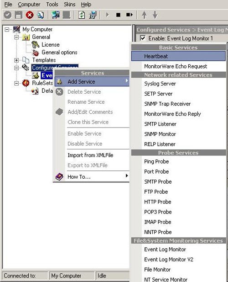Image resolution: width=228 pixels, height=282 pixels.
Task: Click the move up arrow toolbar icon
Action: tap(144, 15)
